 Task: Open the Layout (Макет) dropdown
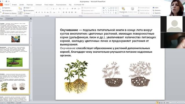pos(27,8)
